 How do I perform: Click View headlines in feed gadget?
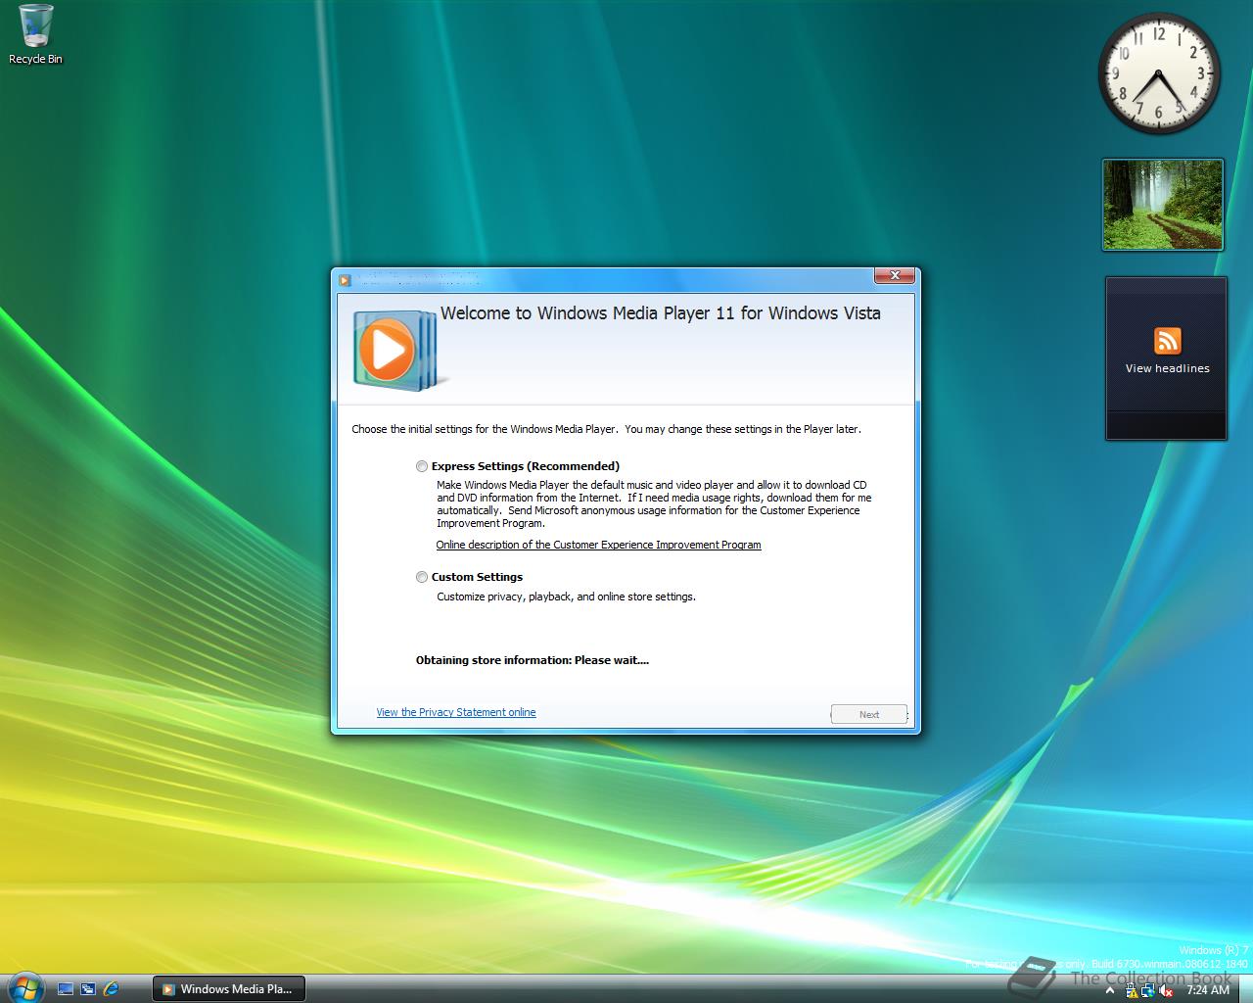coord(1167,368)
